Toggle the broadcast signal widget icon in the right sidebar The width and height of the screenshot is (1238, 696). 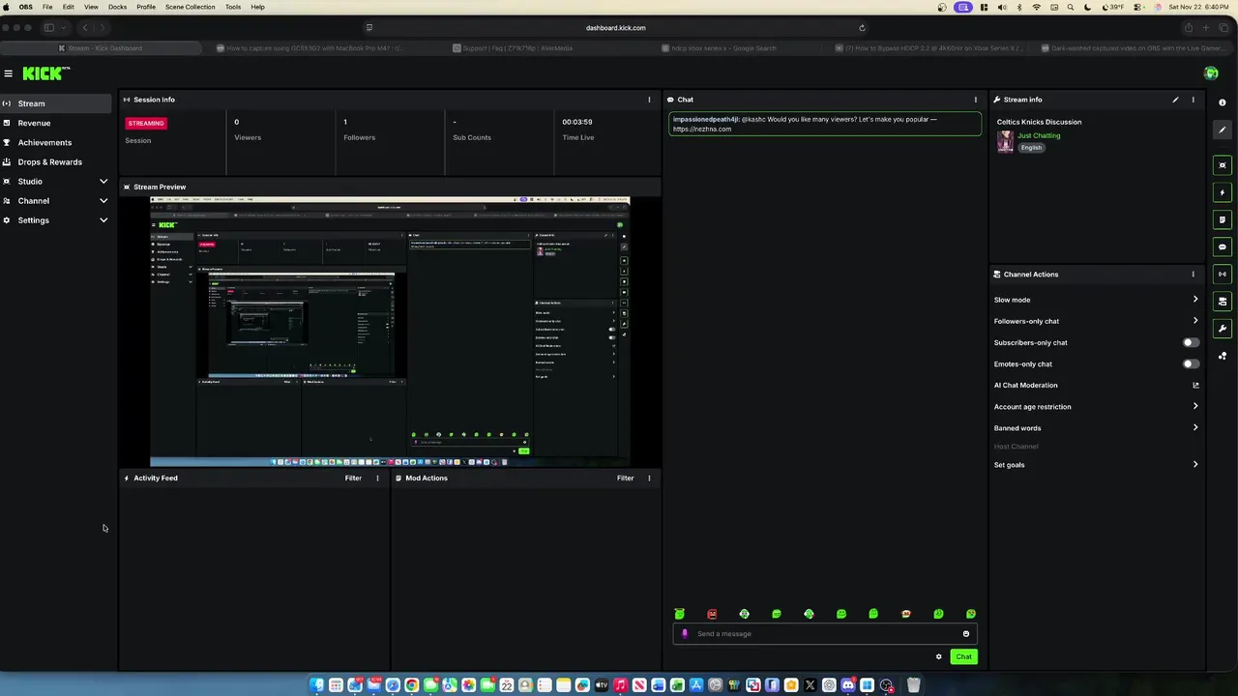1223,274
